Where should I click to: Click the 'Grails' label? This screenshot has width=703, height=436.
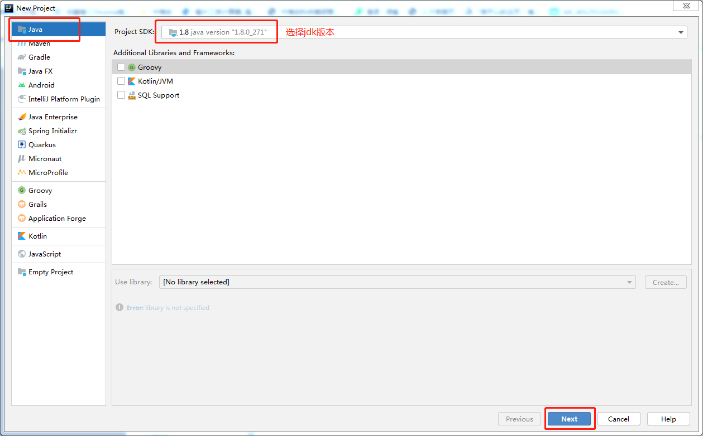[38, 205]
